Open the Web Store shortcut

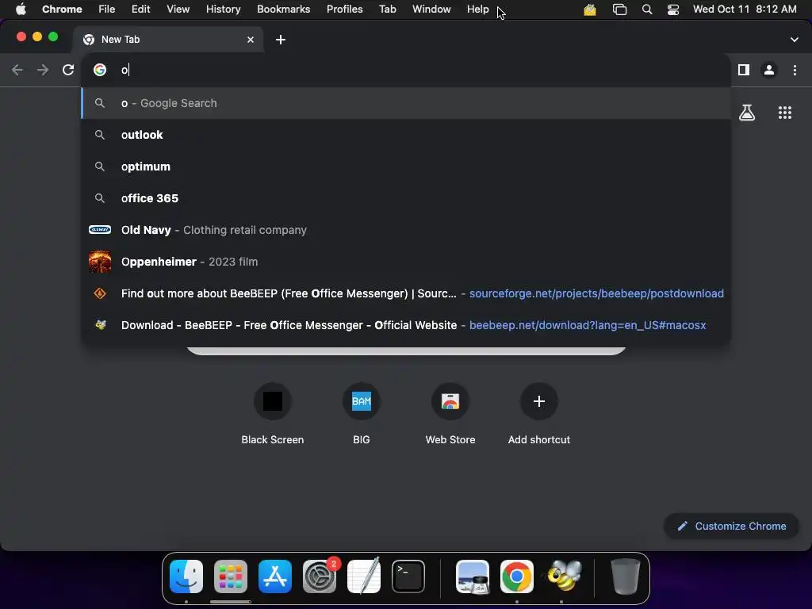(x=450, y=414)
